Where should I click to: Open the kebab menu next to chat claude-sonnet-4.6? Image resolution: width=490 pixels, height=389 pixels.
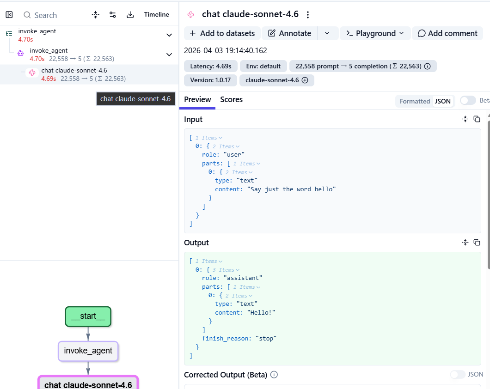tap(308, 14)
